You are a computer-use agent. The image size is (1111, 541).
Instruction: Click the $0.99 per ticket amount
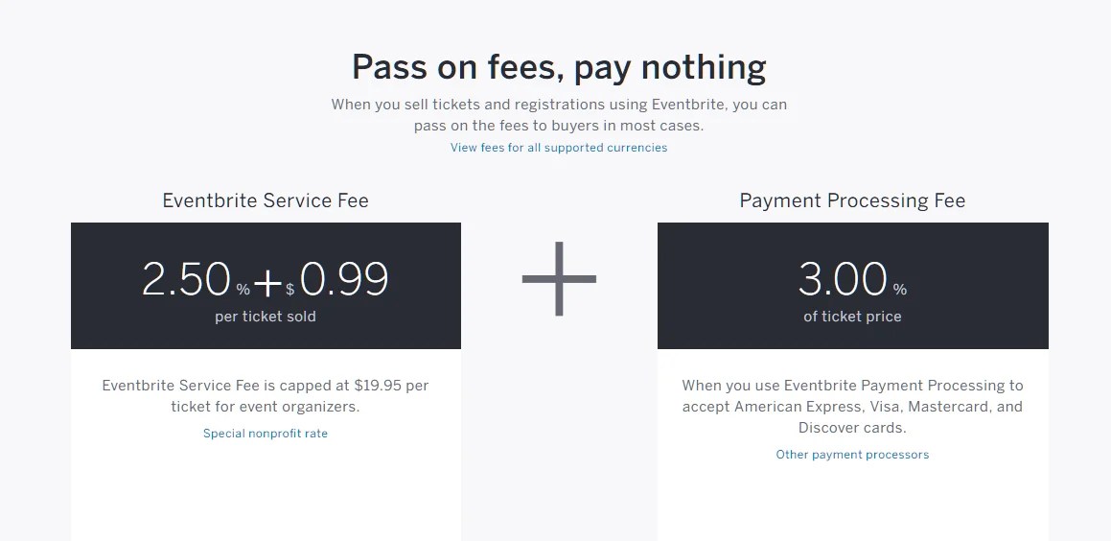[x=337, y=279]
